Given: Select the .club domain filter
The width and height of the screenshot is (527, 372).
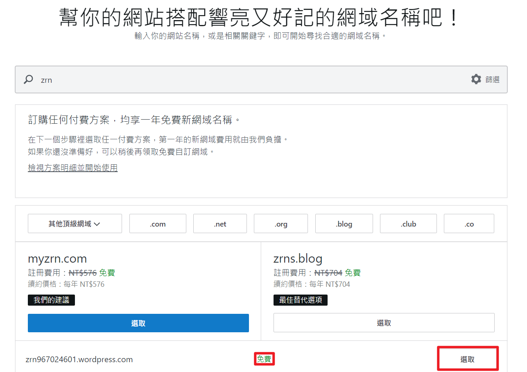Looking at the screenshot, I should point(408,224).
